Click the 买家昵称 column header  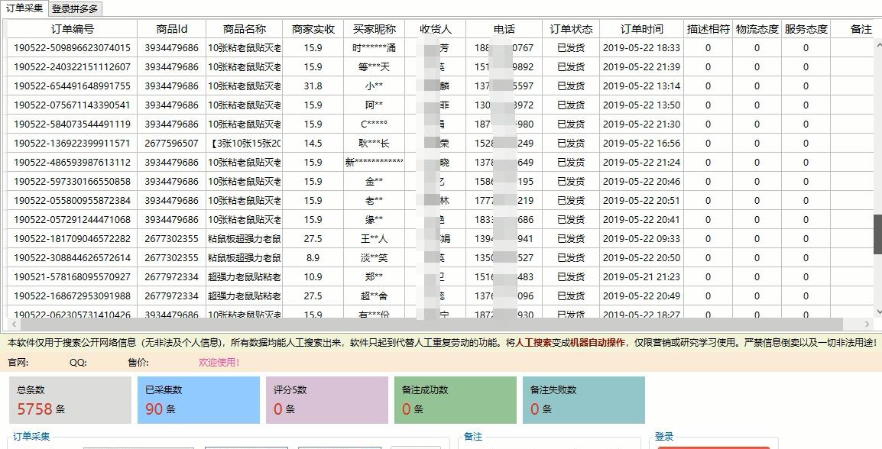tap(374, 29)
